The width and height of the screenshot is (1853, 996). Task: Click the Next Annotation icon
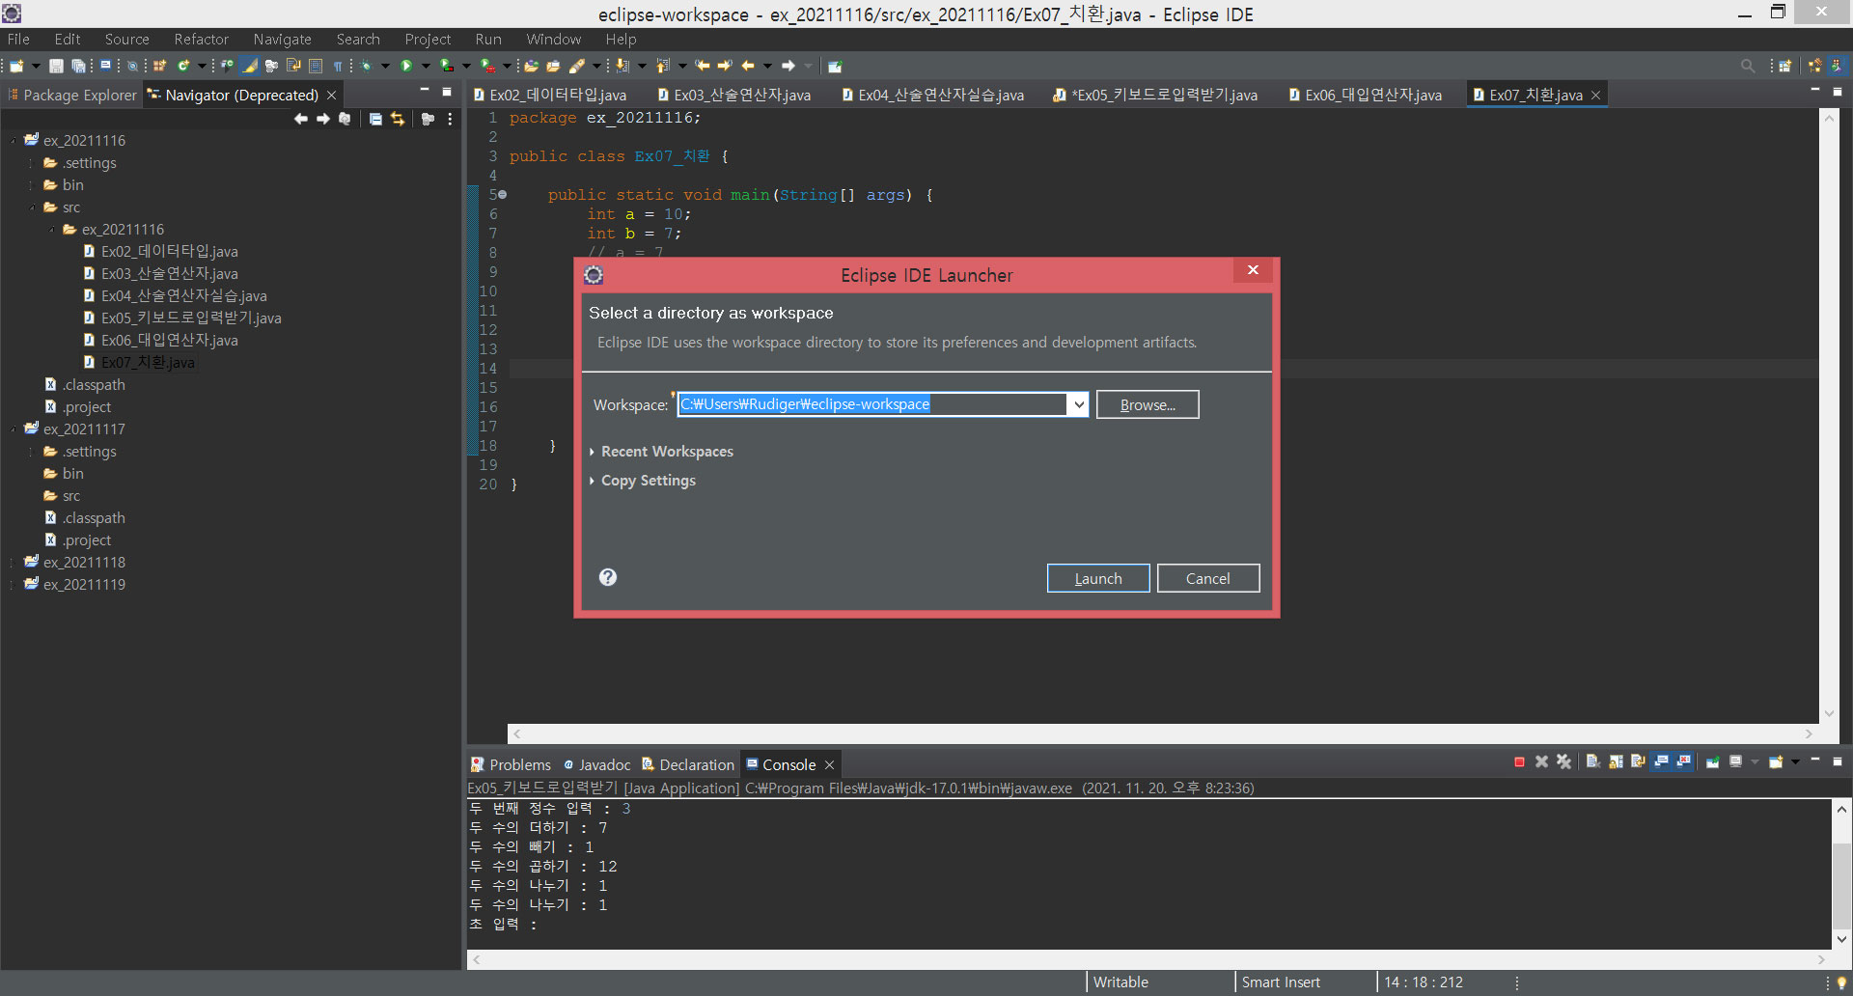[x=622, y=66]
